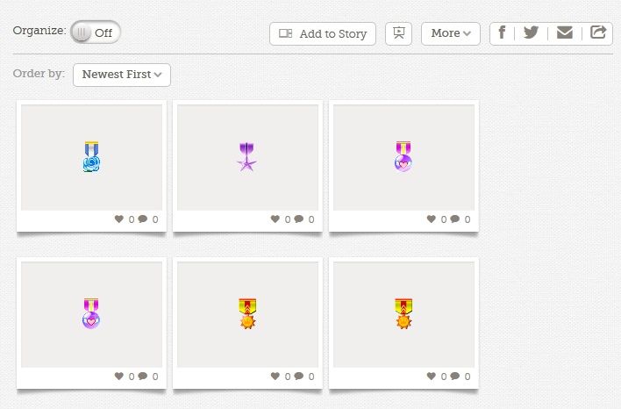Comment on the purple star medal photo
This screenshot has height=409, width=621.
(x=299, y=219)
